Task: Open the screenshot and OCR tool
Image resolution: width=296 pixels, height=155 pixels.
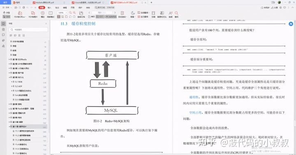Action: (x=162, y=14)
